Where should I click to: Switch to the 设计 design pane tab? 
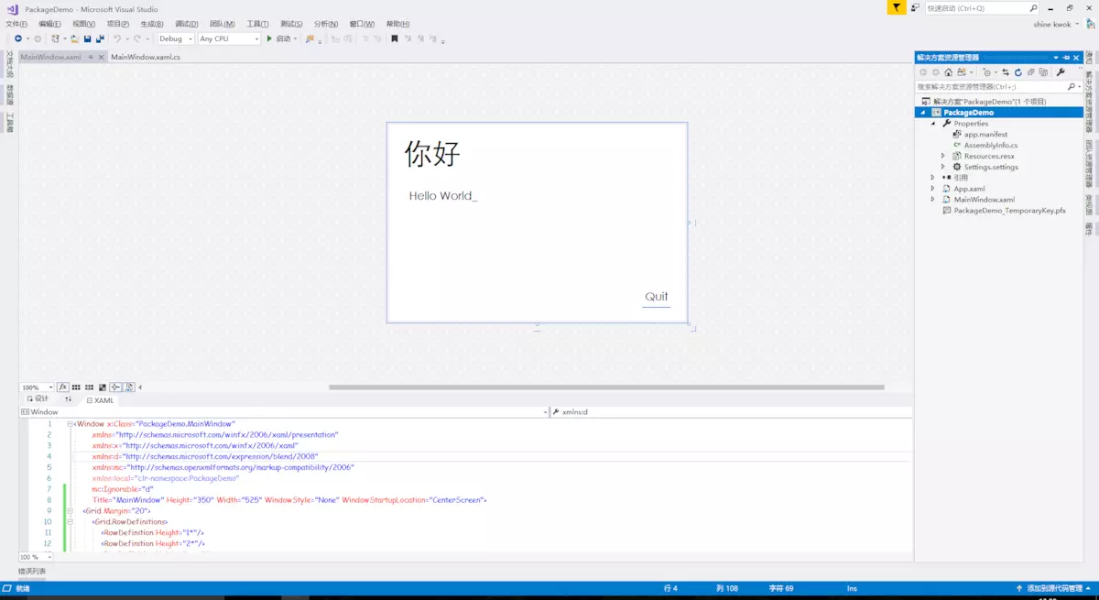pyautogui.click(x=38, y=399)
